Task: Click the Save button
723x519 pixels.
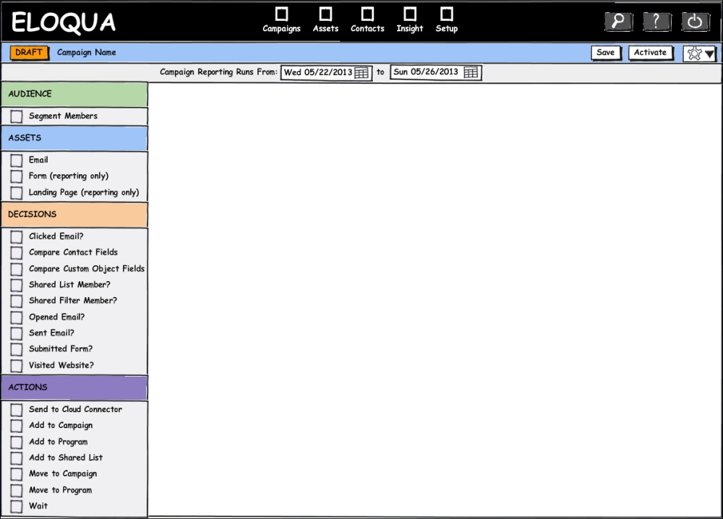Action: (606, 53)
